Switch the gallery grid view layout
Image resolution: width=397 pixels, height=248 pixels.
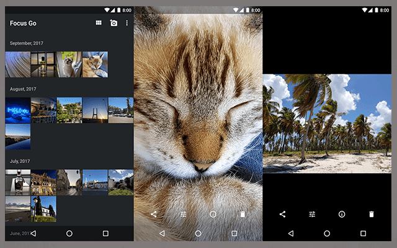click(x=99, y=23)
